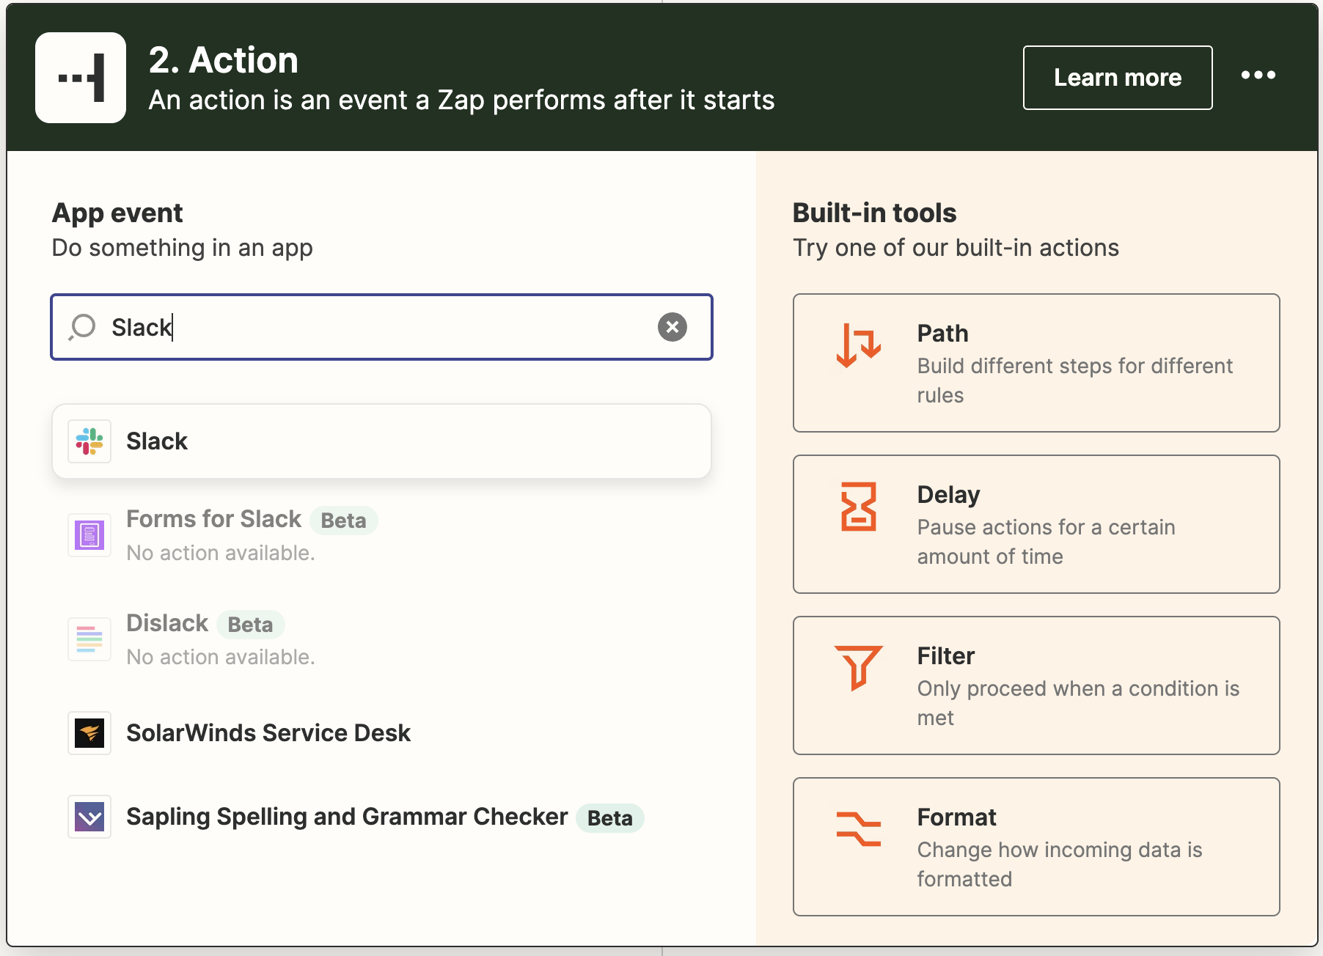Select the Slack app logo icon
1323x956 pixels.
tap(89, 441)
